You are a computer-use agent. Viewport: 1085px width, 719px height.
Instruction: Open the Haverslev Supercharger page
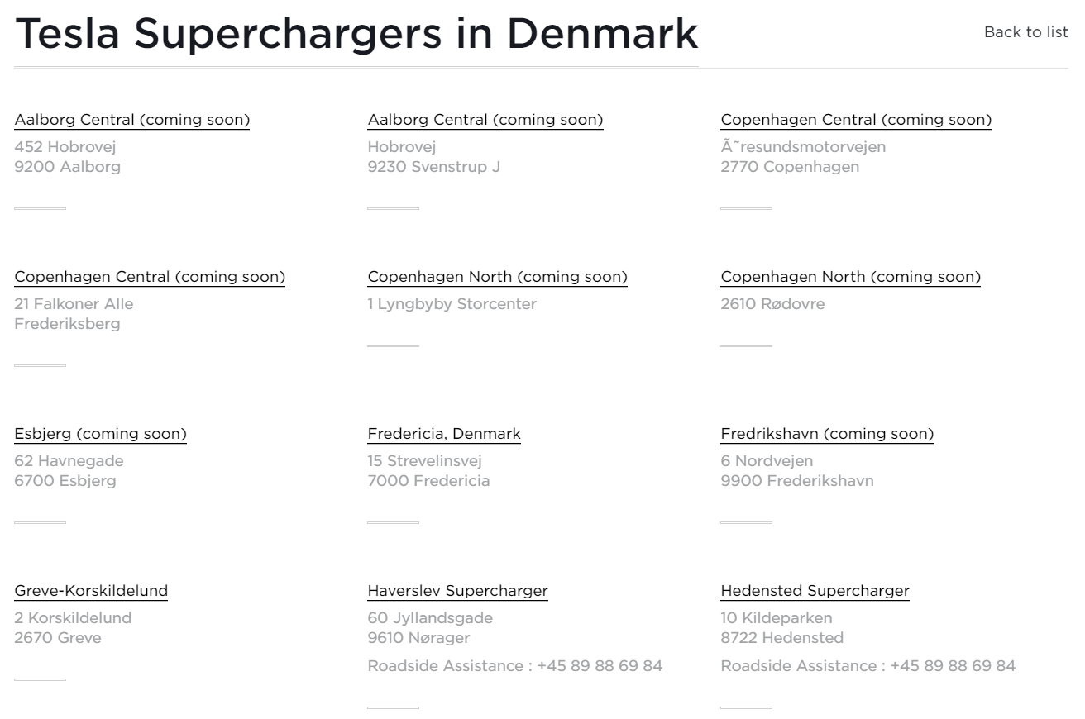tap(457, 591)
